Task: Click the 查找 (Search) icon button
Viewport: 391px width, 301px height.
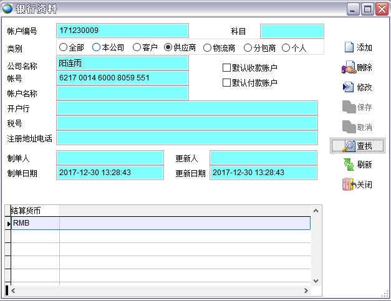Action: pos(357,145)
